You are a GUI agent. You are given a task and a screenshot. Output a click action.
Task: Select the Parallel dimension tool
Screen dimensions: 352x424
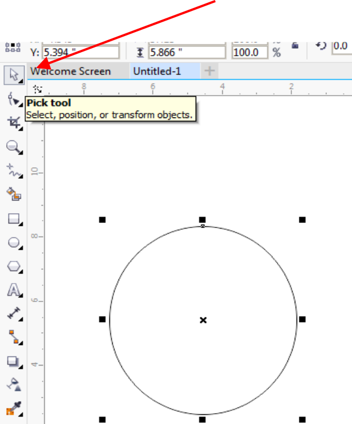click(14, 313)
